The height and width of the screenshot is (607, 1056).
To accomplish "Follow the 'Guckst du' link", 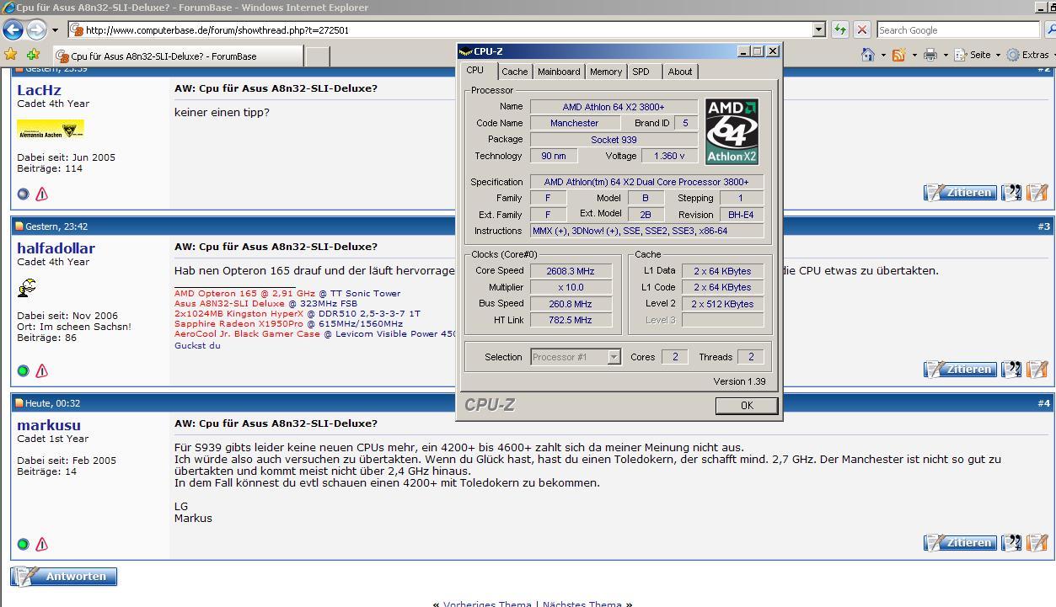I will tap(197, 345).
